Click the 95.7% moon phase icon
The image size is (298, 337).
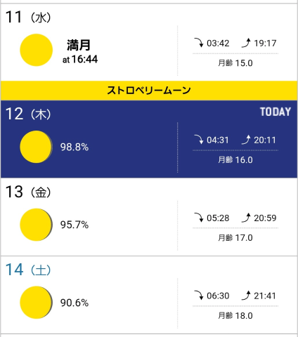(37, 225)
